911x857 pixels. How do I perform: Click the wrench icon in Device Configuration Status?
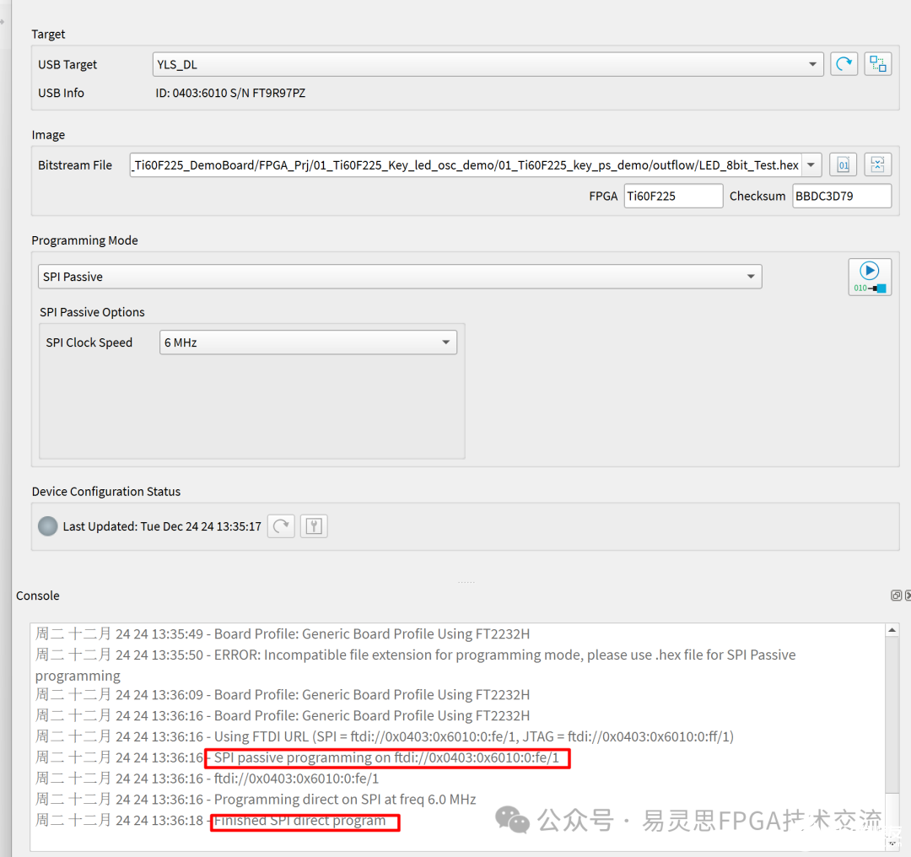(x=314, y=526)
